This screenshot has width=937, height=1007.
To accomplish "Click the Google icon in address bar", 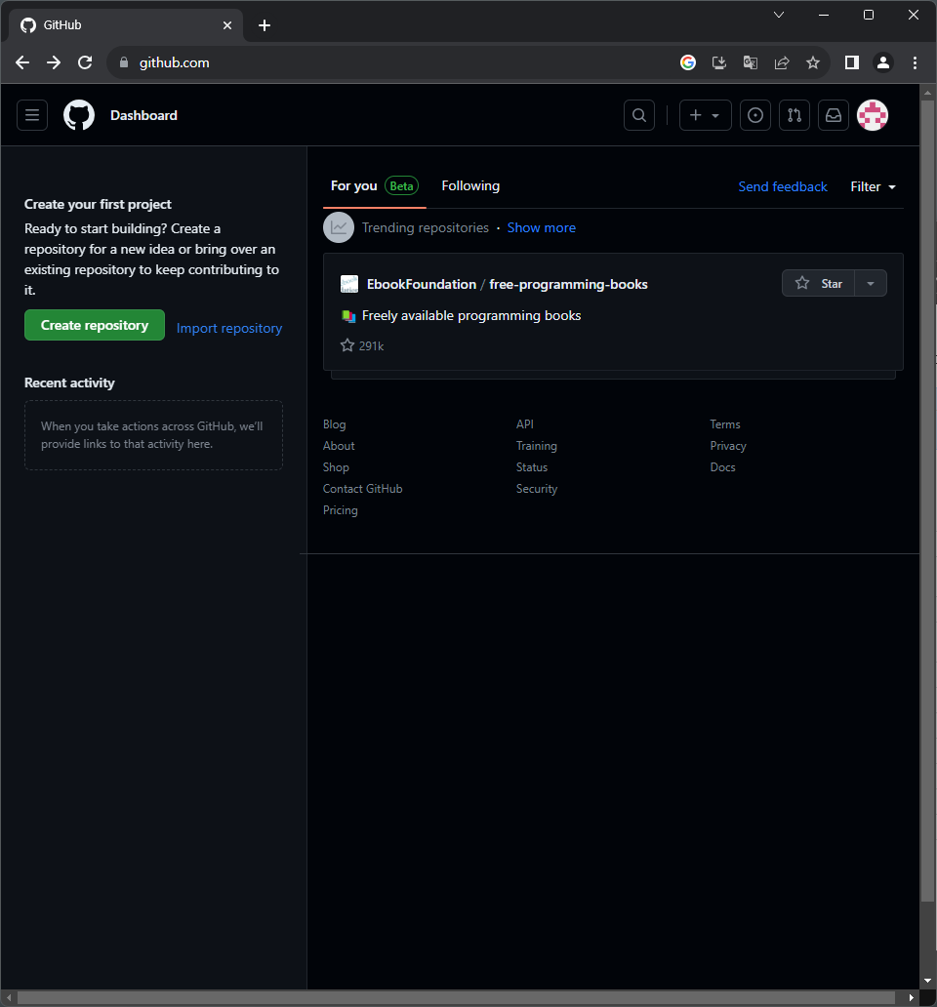I will (688, 62).
